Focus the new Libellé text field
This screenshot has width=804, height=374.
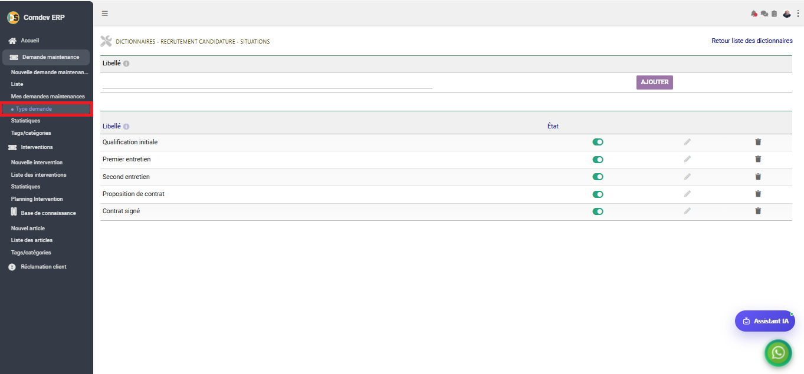click(267, 83)
